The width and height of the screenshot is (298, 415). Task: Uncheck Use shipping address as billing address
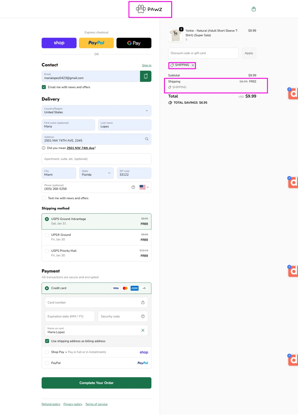(x=47, y=341)
